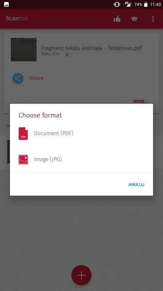
Task: Open Fragment tekstu Andrzeja - Tabletowo.pdf
Action: pyautogui.click(x=91, y=48)
